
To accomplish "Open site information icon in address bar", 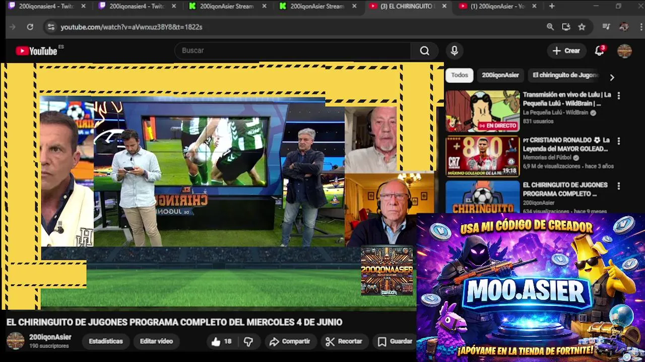I will pos(50,27).
